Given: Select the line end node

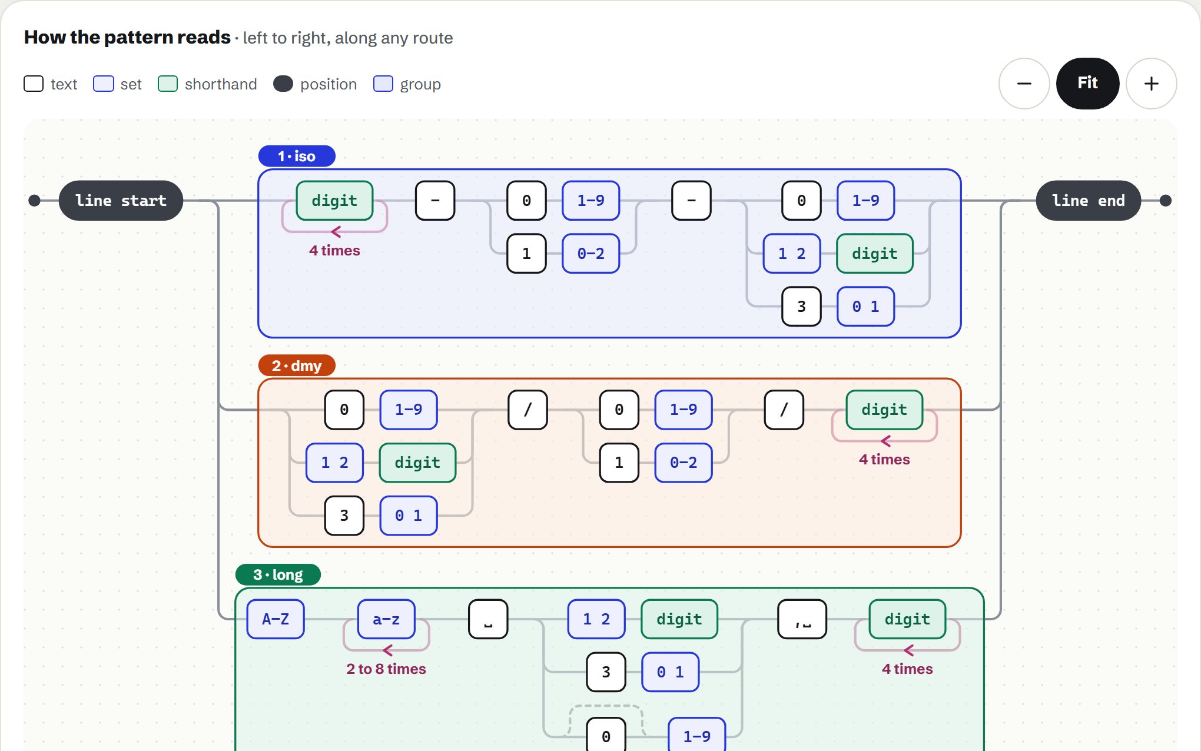Looking at the screenshot, I should click(x=1088, y=201).
